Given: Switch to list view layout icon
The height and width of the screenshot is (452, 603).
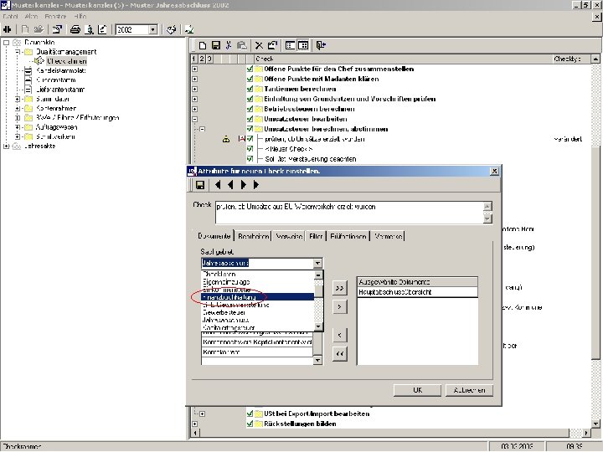Looking at the screenshot, I should pyautogui.click(x=291, y=45).
